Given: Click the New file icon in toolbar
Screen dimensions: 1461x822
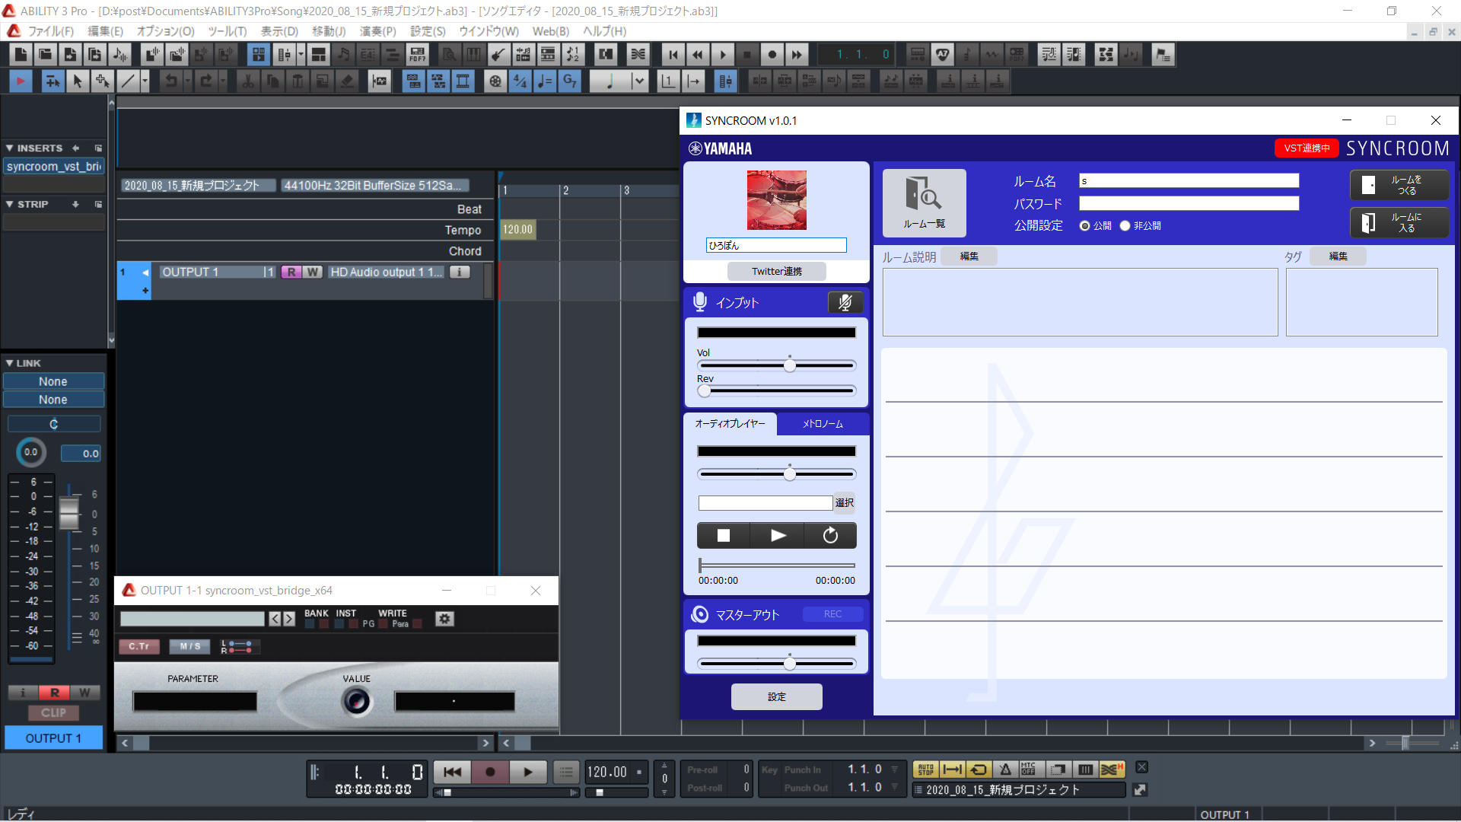Looking at the screenshot, I should click(21, 55).
